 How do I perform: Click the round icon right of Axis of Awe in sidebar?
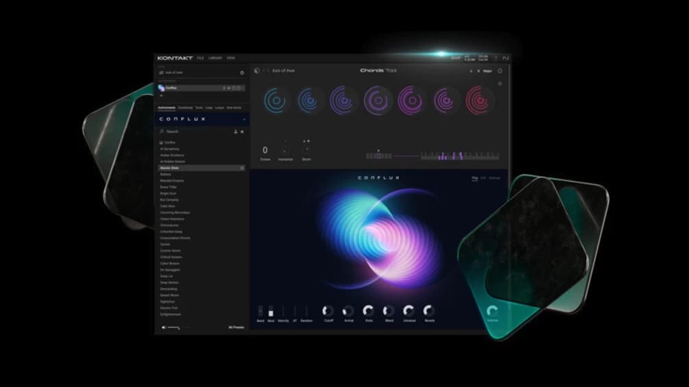pyautogui.click(x=242, y=73)
